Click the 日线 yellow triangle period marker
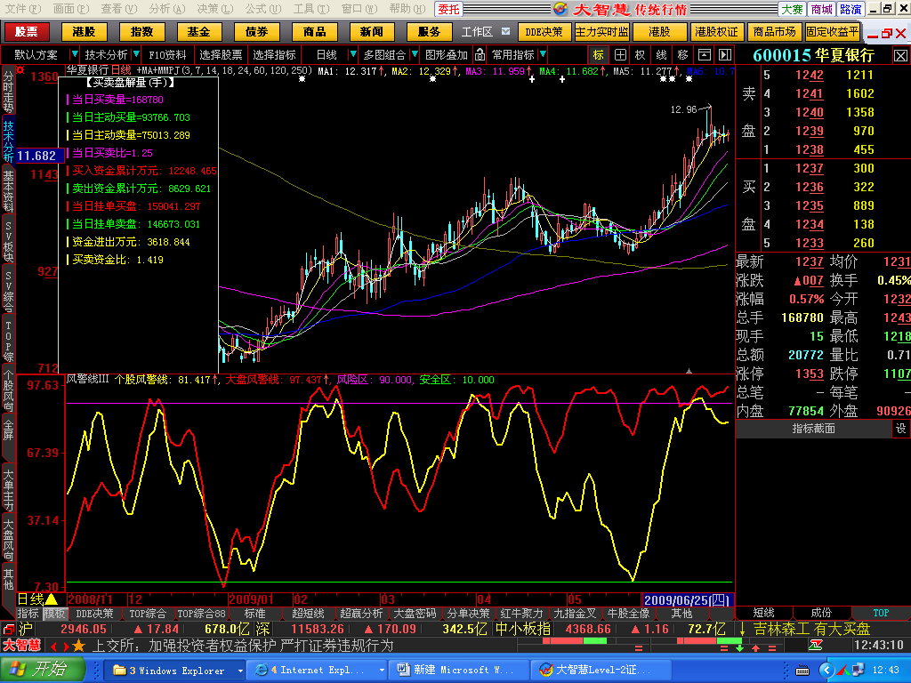This screenshot has height=683, width=911. [51, 599]
